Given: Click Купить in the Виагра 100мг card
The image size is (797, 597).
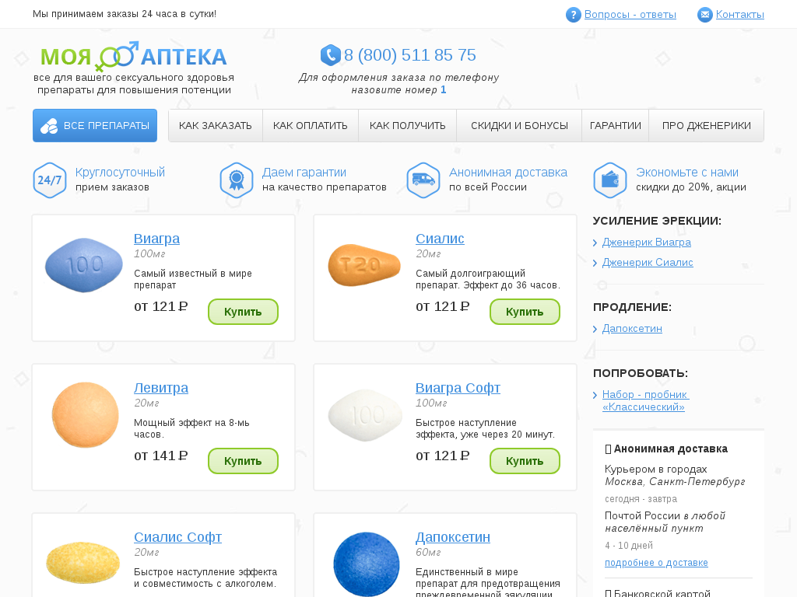Looking at the screenshot, I should tap(243, 312).
